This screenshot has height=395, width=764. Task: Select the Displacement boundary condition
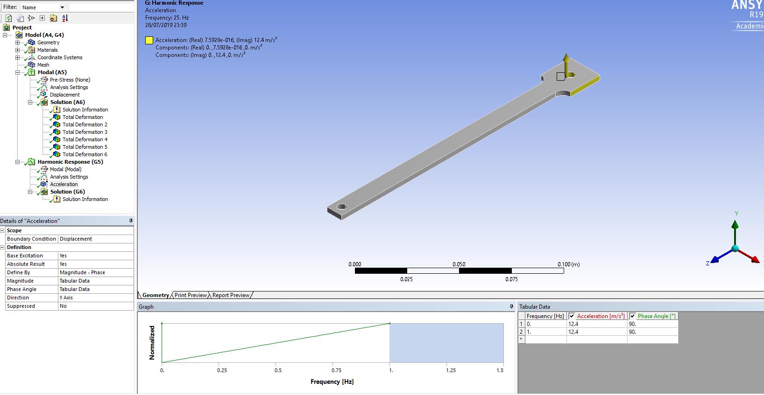pos(64,95)
